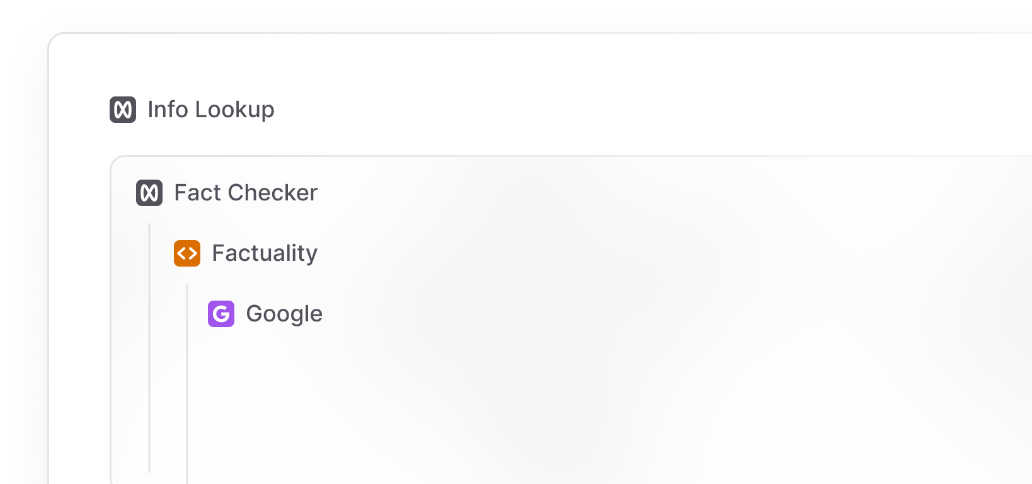Image resolution: width=1032 pixels, height=484 pixels.
Task: Click the orange code icon beside Factuality
Action: pyautogui.click(x=186, y=253)
